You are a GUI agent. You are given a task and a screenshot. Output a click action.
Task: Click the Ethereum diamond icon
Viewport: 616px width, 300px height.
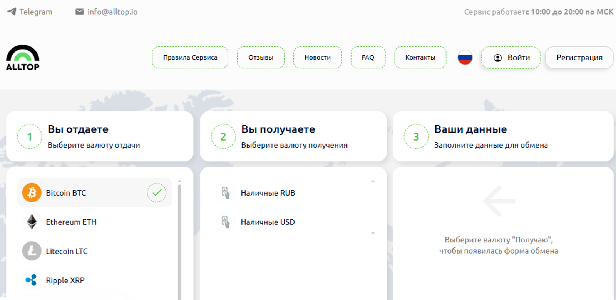click(x=32, y=222)
